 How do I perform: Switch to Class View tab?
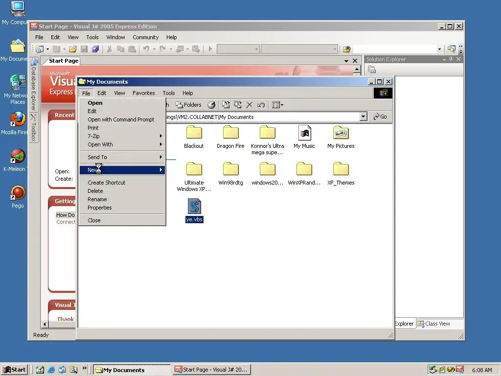(x=434, y=324)
